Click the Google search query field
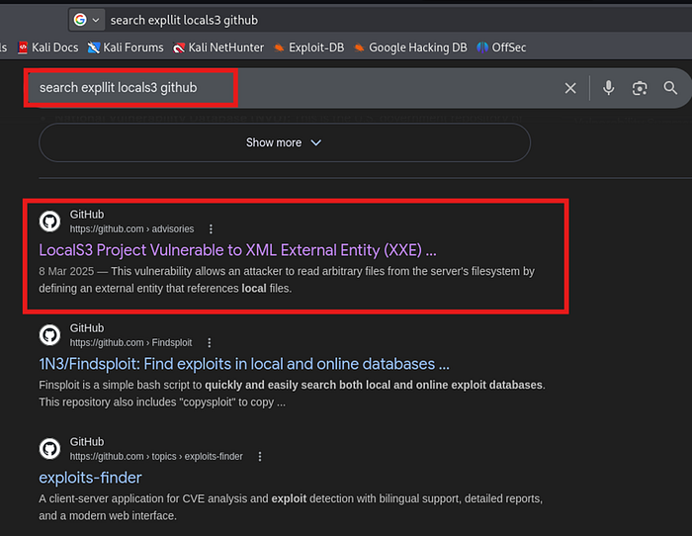 [292, 88]
